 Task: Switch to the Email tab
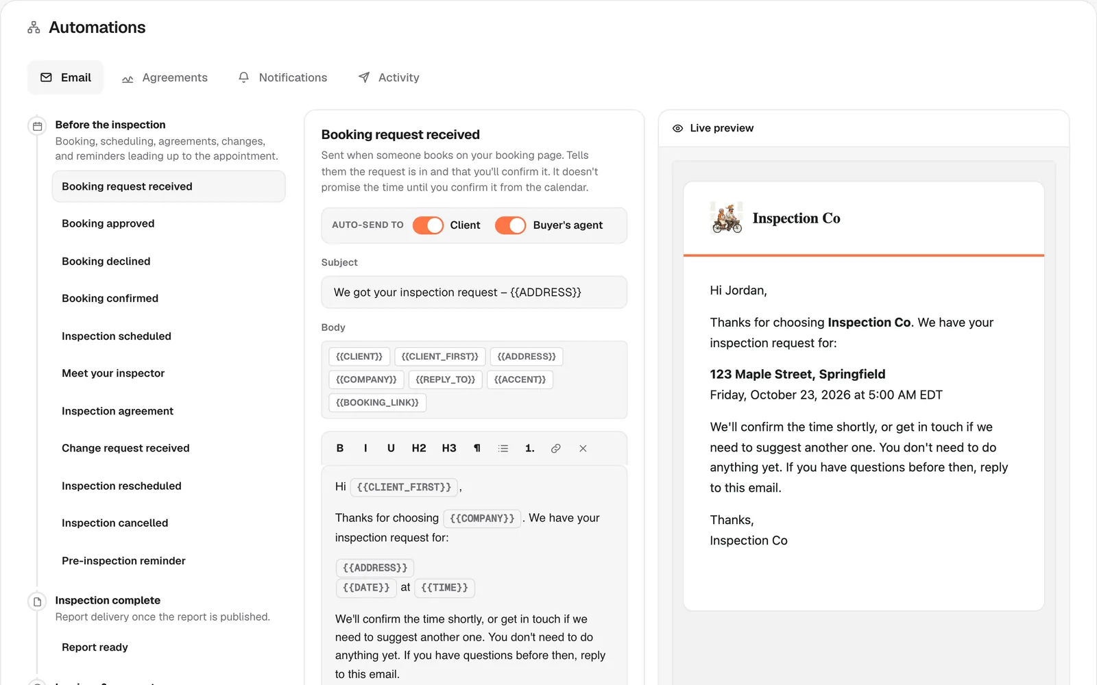click(66, 77)
